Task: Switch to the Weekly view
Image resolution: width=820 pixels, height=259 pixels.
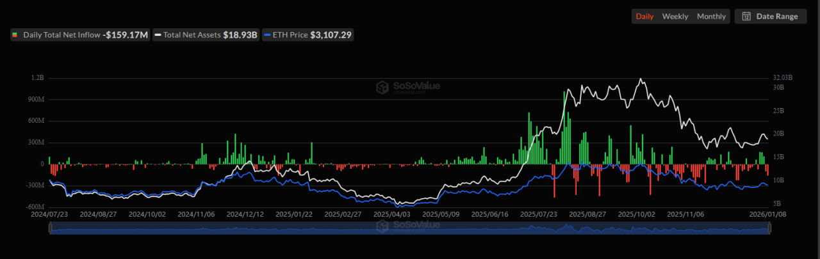Action: tap(675, 17)
